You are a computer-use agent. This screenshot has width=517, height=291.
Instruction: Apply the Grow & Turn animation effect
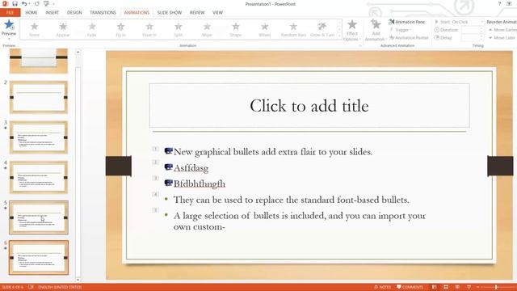pos(322,29)
